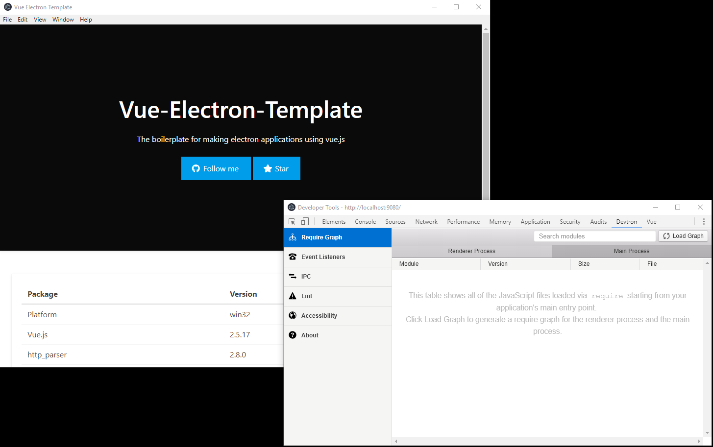The height and width of the screenshot is (447, 713).
Task: Click the 2.5.17 version value
Action: (240, 335)
